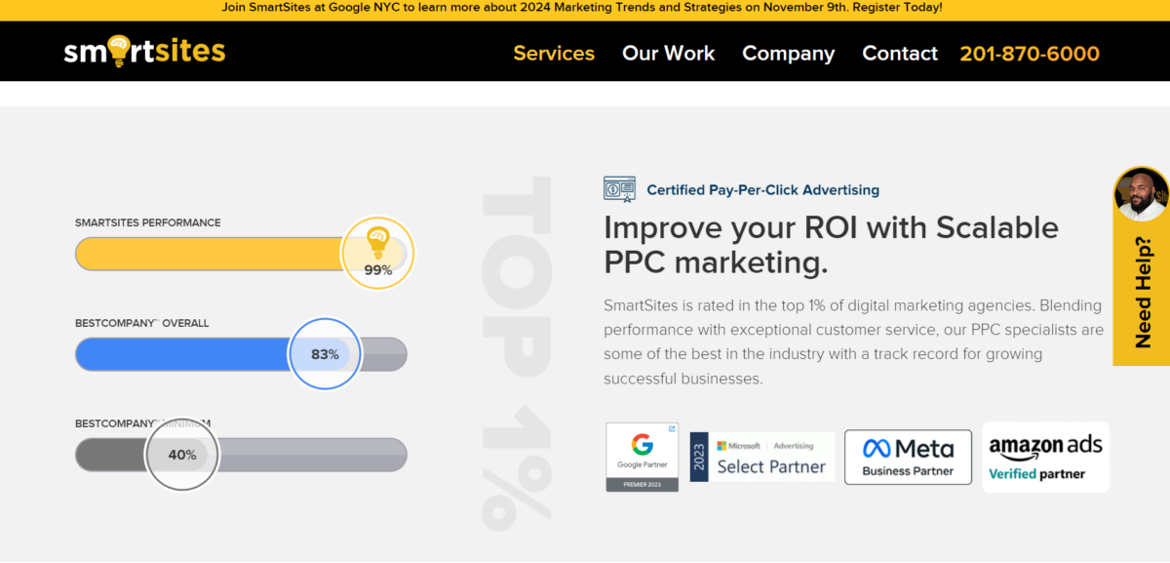Click the Improve your ROI heading
The height and width of the screenshot is (563, 1170).
pyautogui.click(x=831, y=244)
